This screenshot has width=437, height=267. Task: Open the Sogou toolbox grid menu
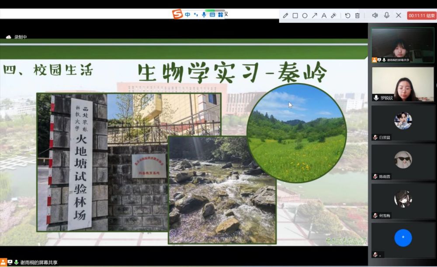click(x=220, y=14)
